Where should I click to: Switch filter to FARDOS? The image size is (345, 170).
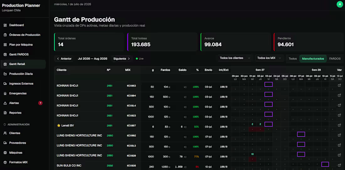click(x=335, y=58)
